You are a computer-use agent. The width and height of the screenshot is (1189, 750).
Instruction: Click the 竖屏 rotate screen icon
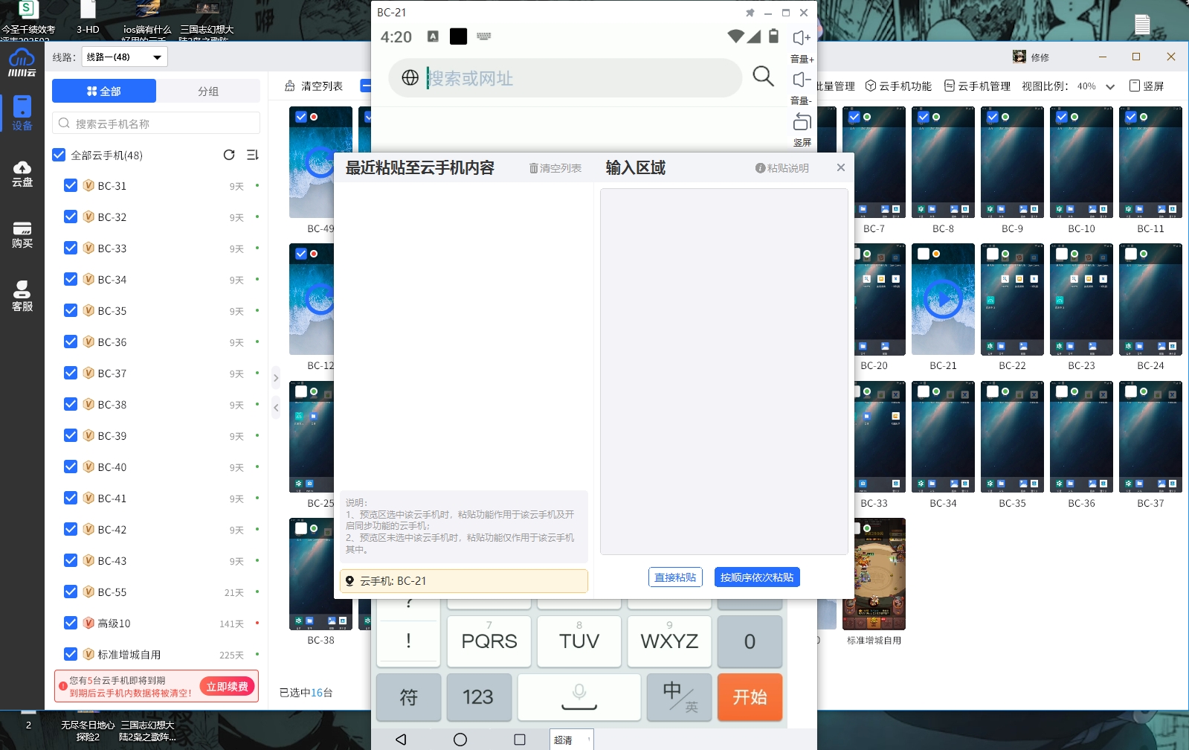[802, 121]
